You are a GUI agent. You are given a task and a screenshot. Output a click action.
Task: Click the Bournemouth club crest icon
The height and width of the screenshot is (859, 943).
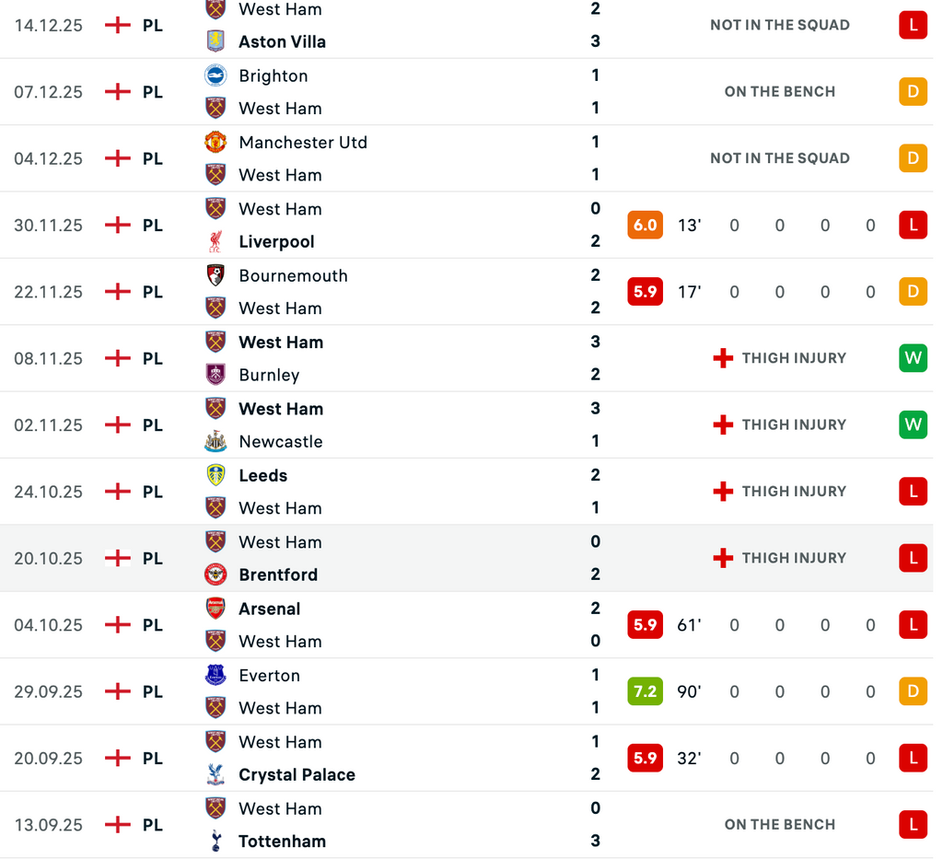[215, 275]
